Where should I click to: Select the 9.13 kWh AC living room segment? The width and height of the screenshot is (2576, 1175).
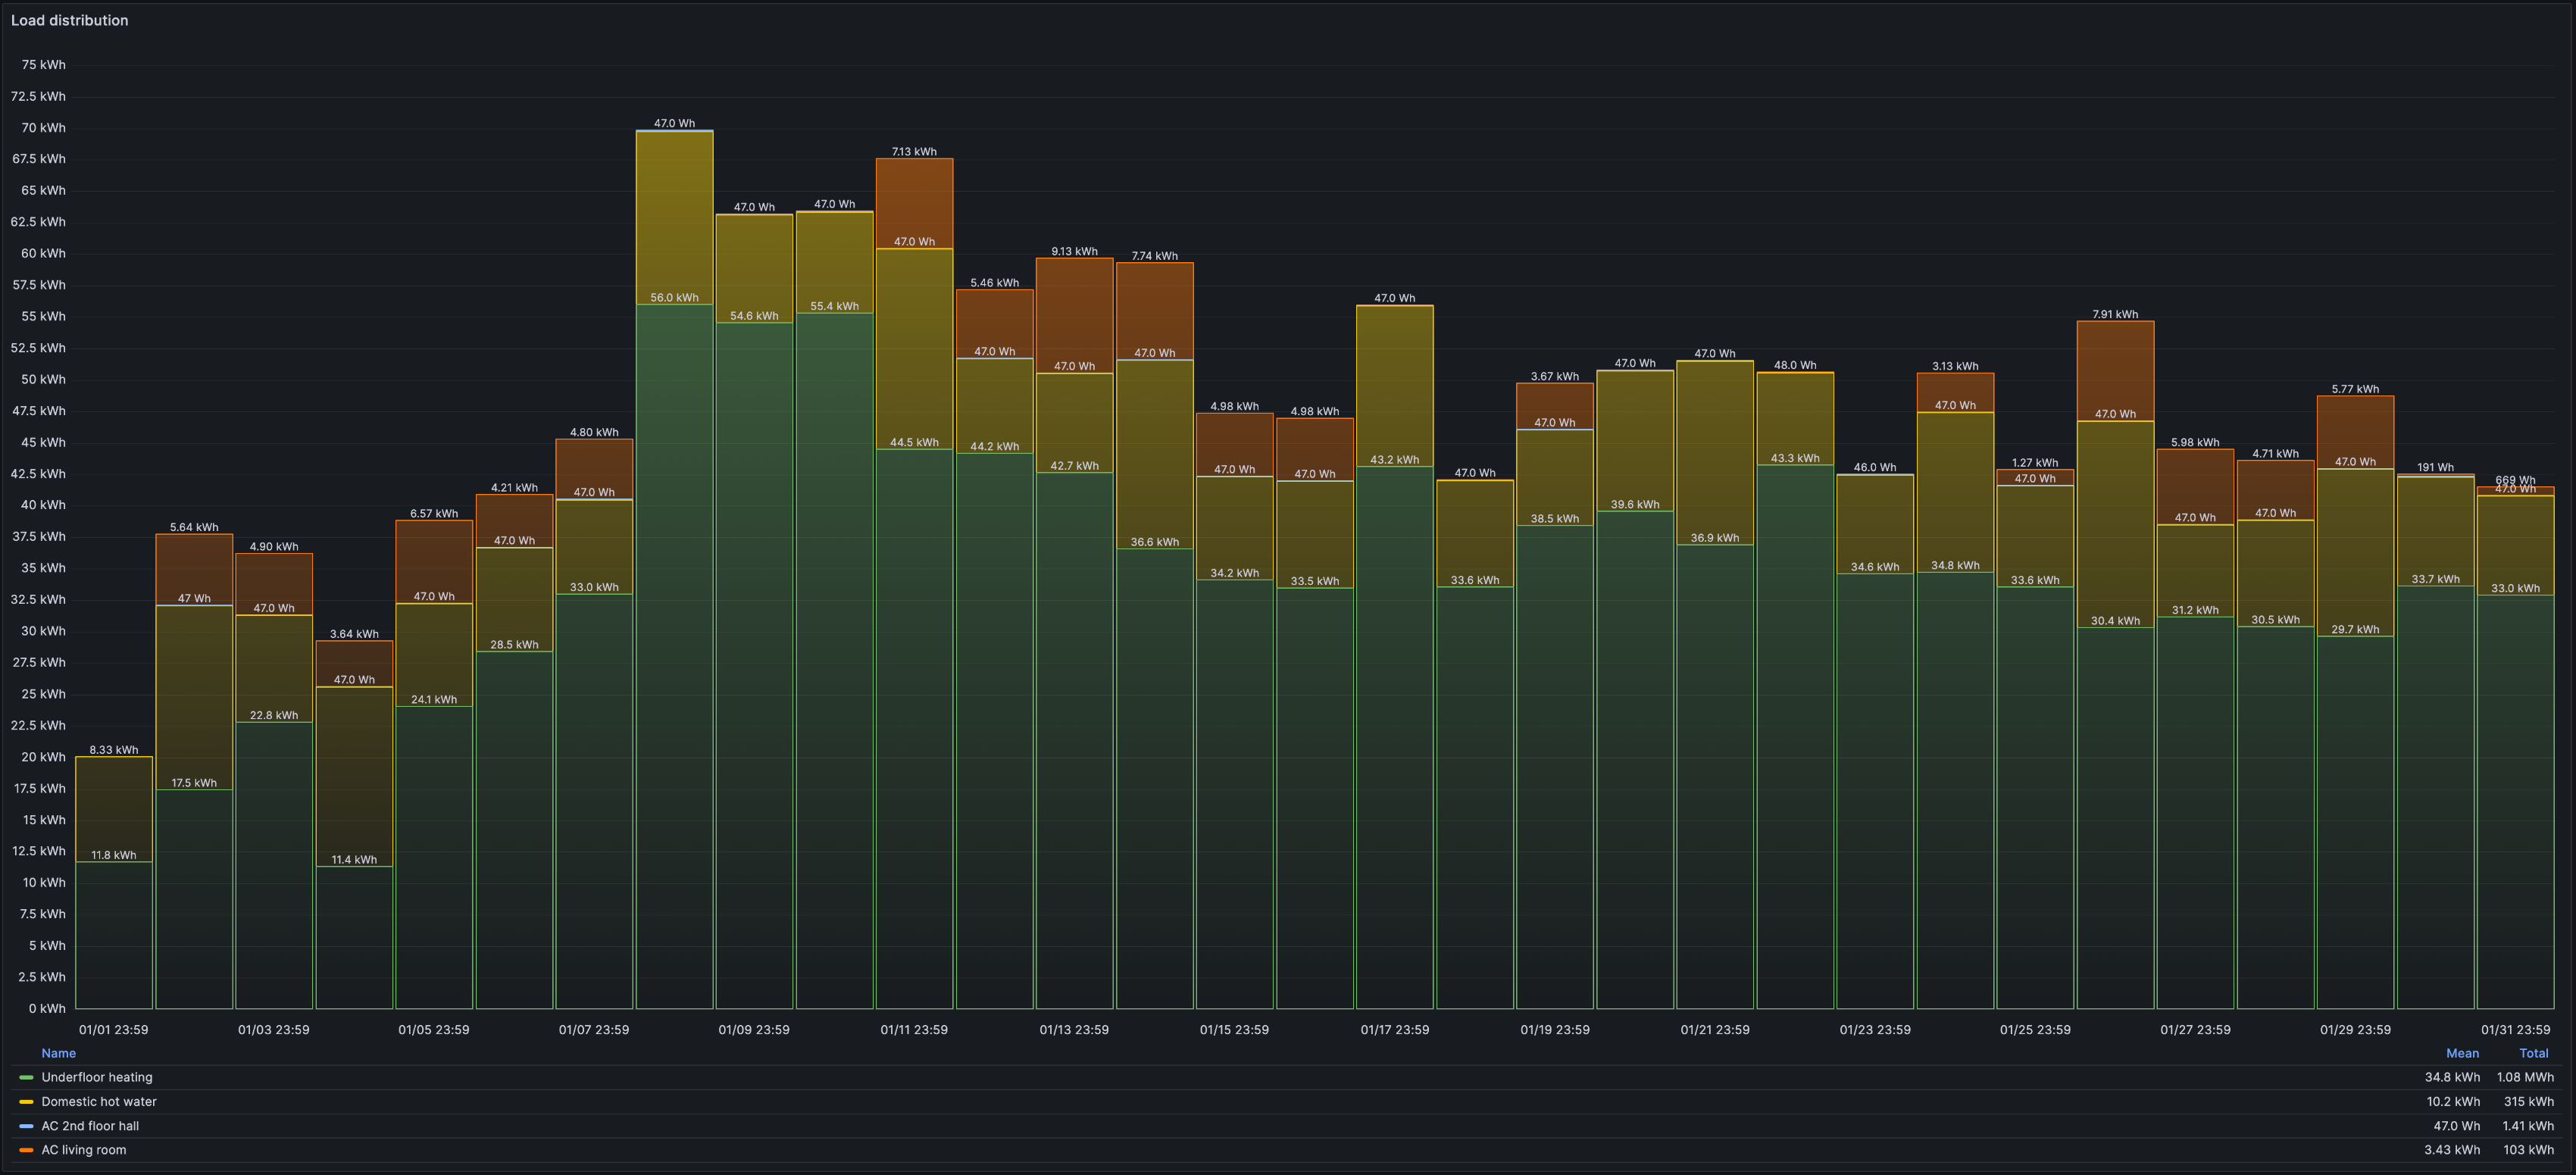click(1074, 315)
